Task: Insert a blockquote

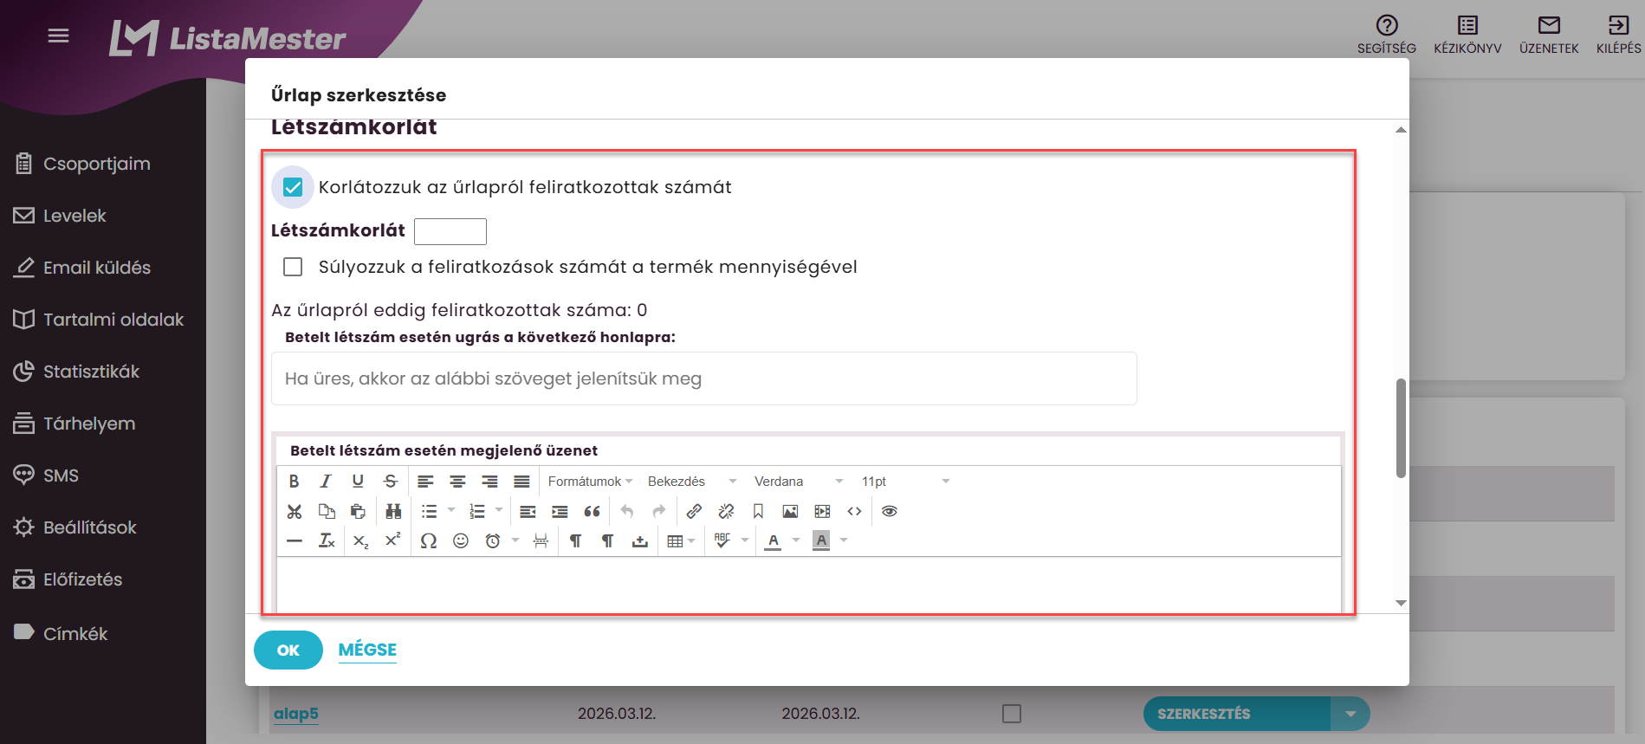Action: tap(592, 512)
